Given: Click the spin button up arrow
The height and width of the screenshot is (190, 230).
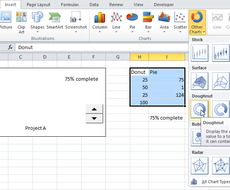Looking at the screenshot, I should click(x=94, y=109).
